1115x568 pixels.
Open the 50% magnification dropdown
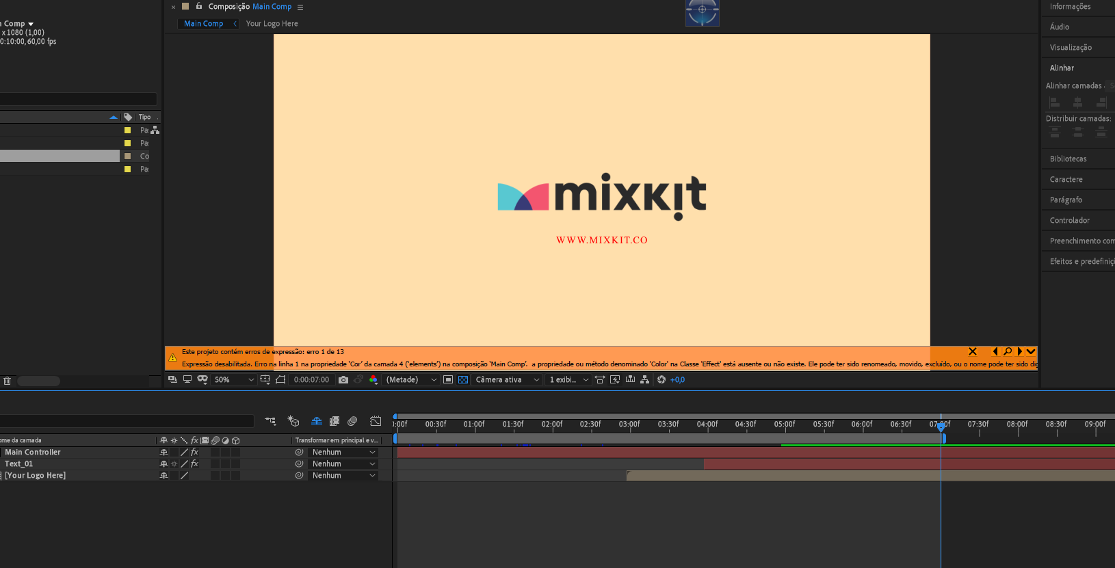[x=234, y=380]
